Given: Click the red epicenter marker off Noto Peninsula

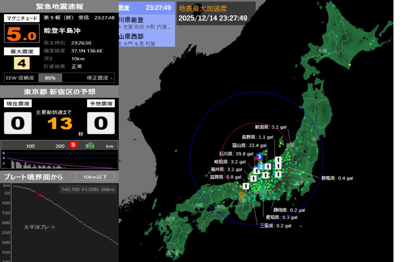Looking at the screenshot, I should [x=256, y=158].
